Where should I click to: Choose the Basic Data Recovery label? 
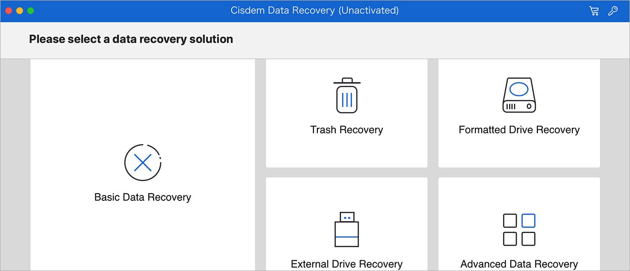(x=142, y=197)
